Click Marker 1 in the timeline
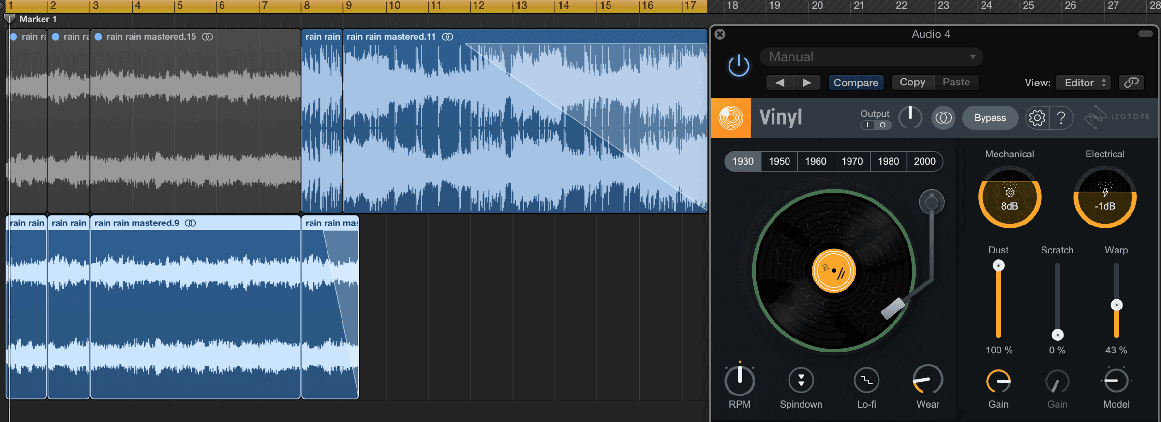This screenshot has height=422, width=1161. pyautogui.click(x=38, y=19)
